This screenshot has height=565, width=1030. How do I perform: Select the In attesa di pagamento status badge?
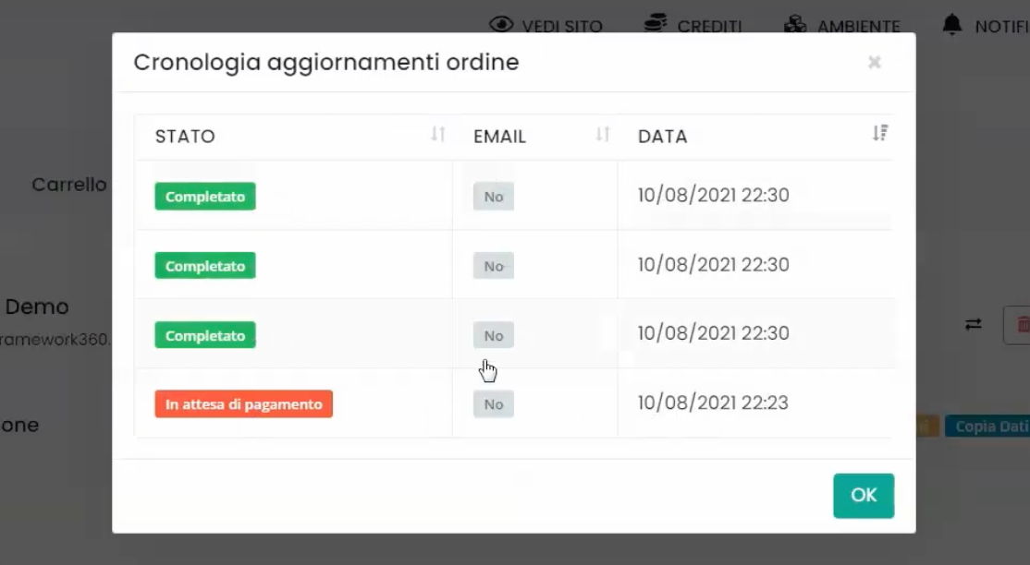(x=243, y=404)
